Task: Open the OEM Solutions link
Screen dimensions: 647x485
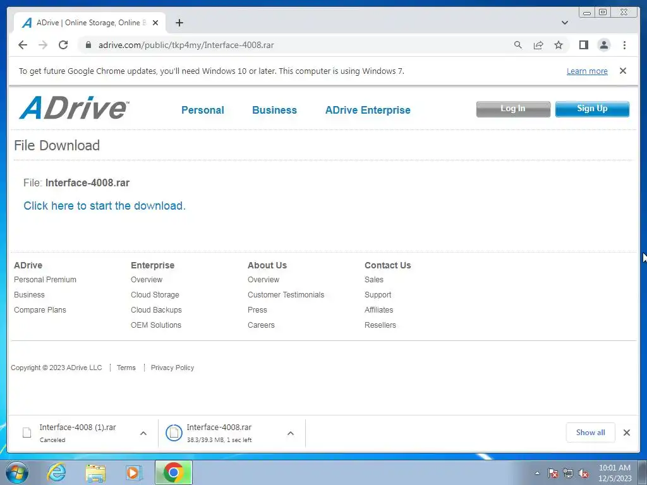Action: click(156, 325)
